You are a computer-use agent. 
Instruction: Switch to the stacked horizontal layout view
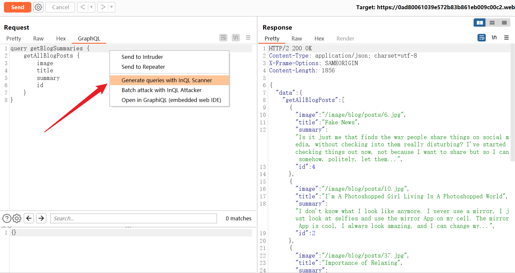click(492, 23)
